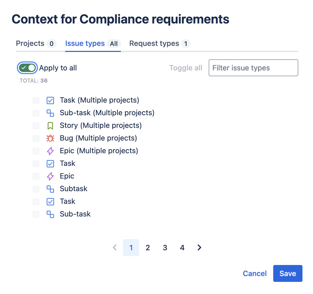Viewport: 313px width, 294px height.
Task: Focus the Filter issue types field
Action: pyautogui.click(x=253, y=68)
